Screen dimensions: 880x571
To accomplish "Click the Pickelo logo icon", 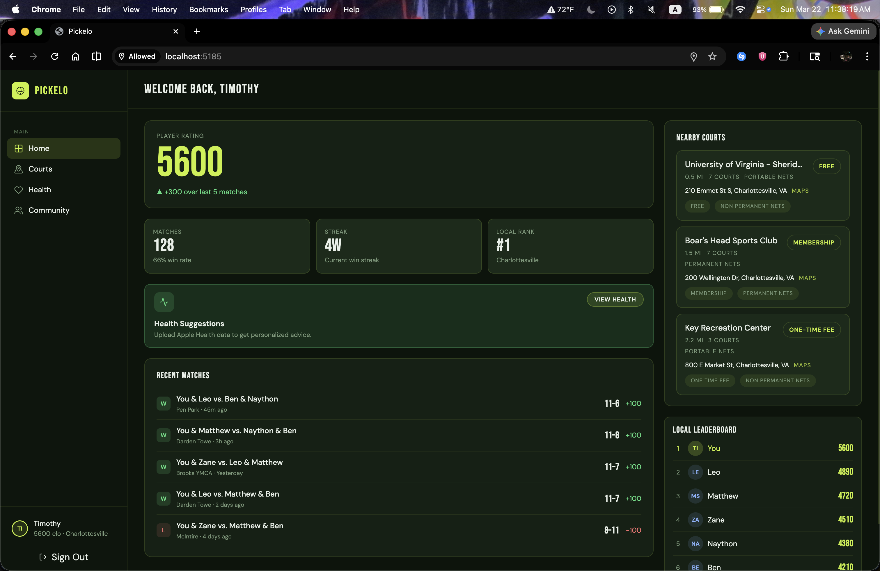I will (x=20, y=90).
